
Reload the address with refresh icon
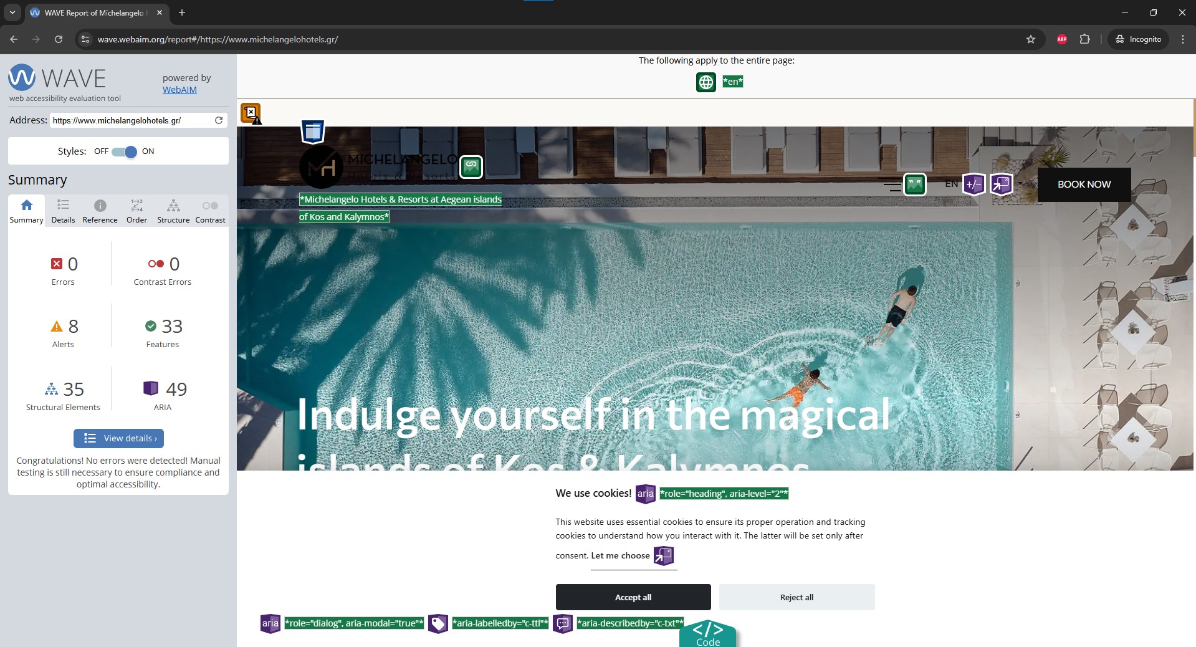click(219, 120)
